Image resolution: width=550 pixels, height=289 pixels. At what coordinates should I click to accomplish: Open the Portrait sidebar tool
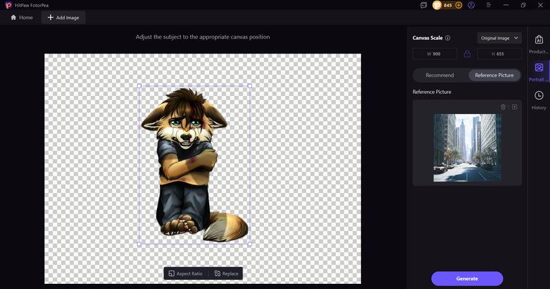pos(539,72)
